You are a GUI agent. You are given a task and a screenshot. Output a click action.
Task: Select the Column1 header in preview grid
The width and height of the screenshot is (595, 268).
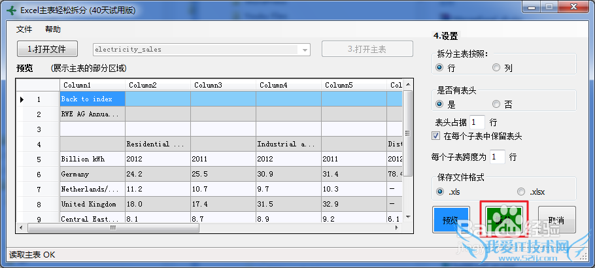coord(92,85)
